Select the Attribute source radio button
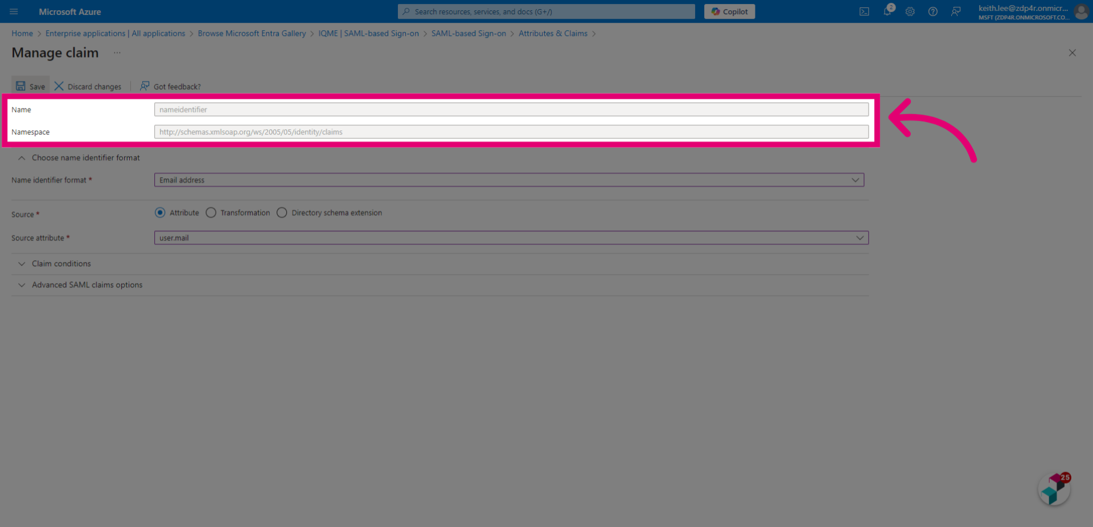This screenshot has width=1093, height=527. point(160,213)
